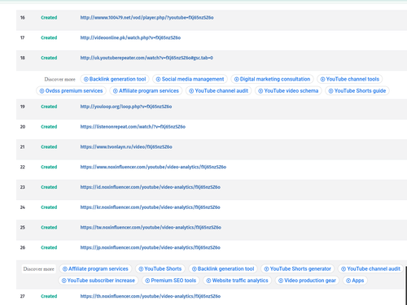Screen dimensions: 407x305
Task: Click the row number 20
Action: 23,127
